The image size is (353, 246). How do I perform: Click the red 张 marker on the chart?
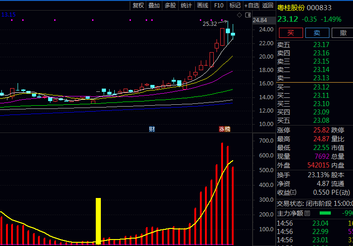(x=222, y=129)
